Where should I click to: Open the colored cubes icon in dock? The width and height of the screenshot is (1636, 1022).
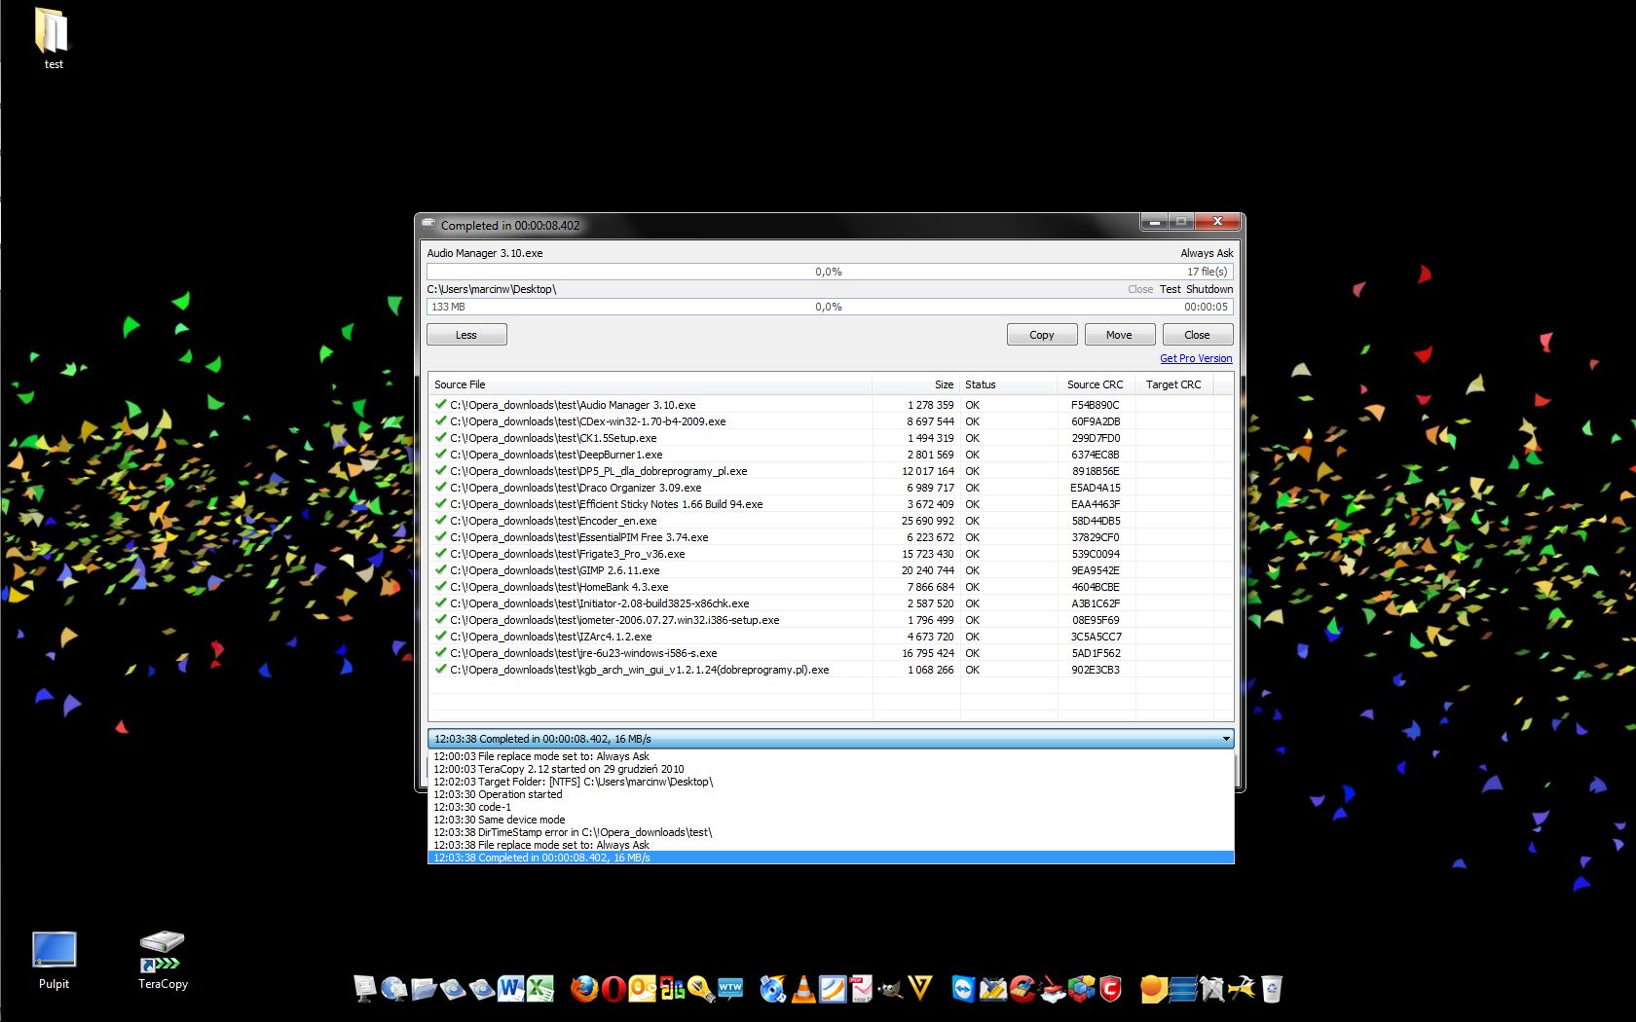[1081, 989]
